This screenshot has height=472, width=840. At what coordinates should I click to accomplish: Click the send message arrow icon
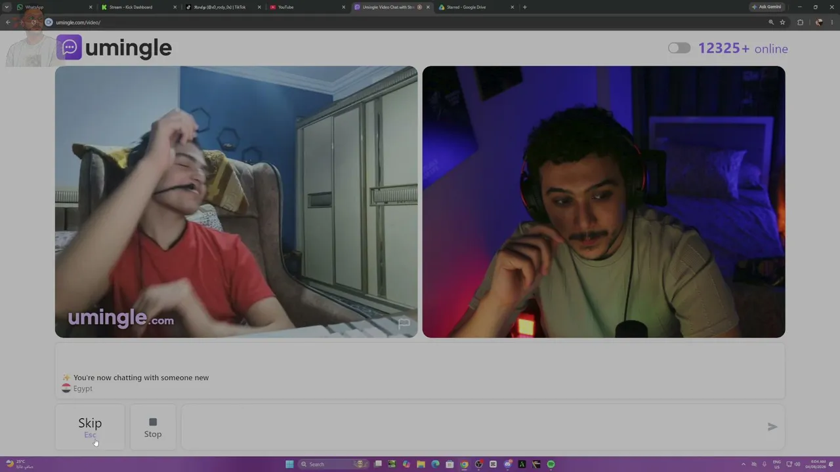772,427
